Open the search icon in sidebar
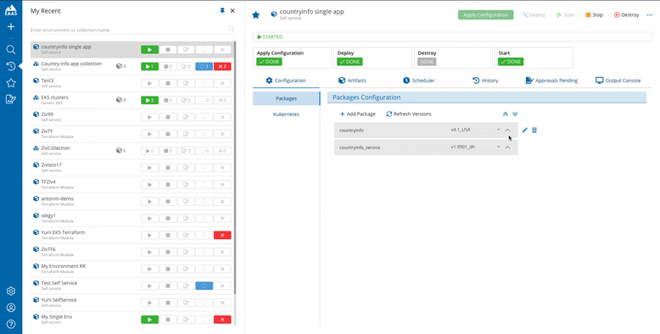 click(11, 50)
